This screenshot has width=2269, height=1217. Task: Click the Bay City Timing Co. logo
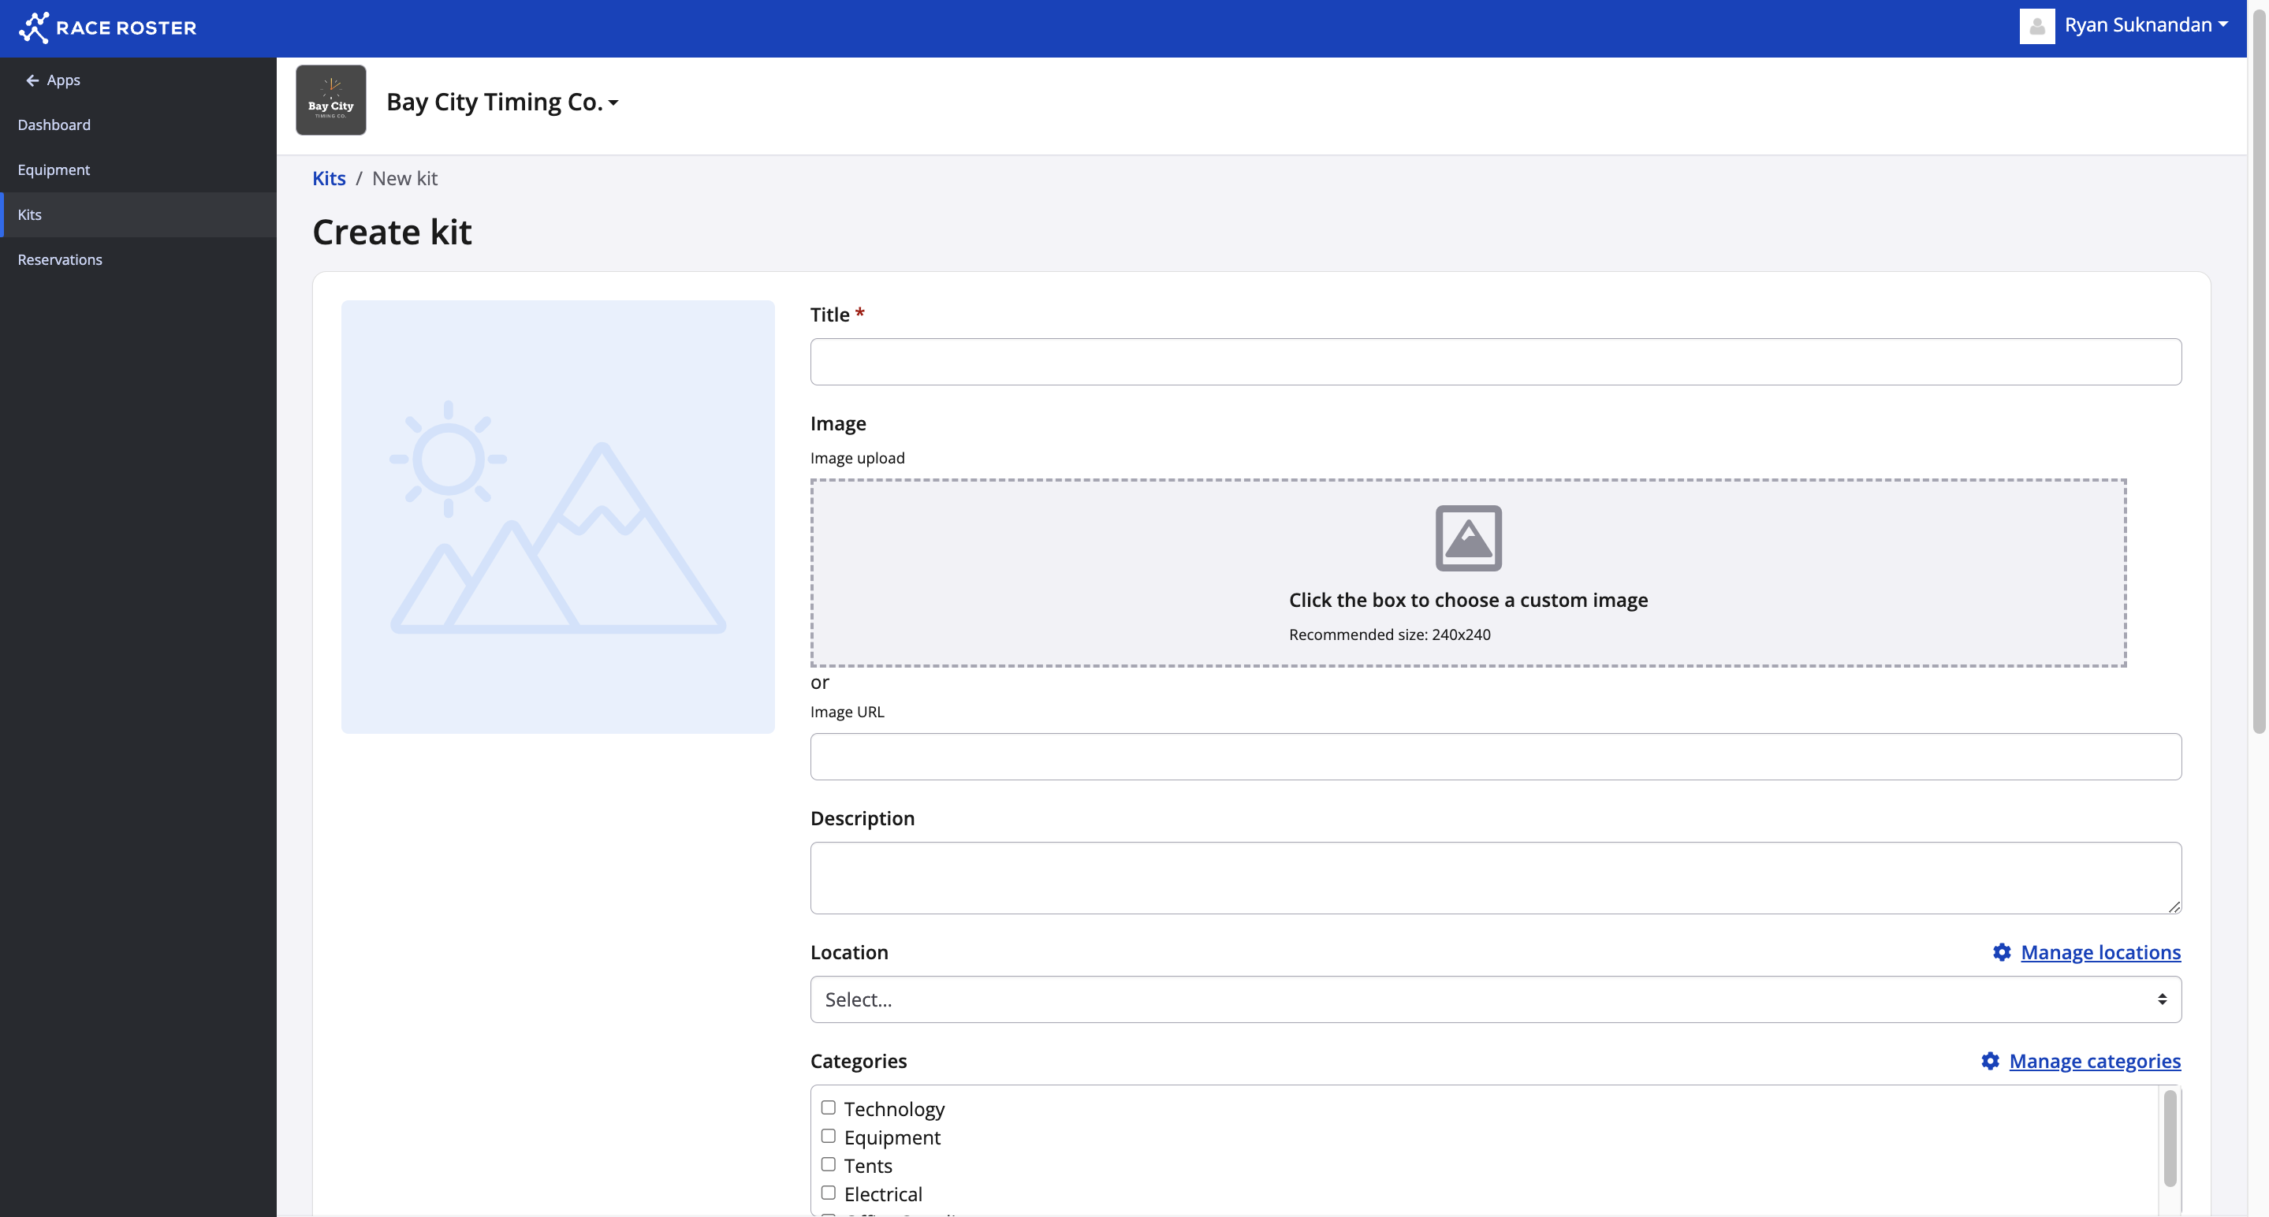330,99
